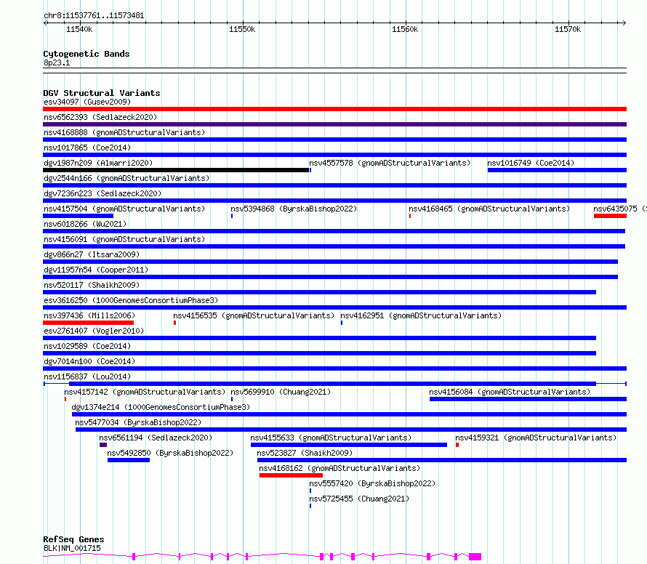Click nsv1156837 (Lou2014) label
The height and width of the screenshot is (564, 647).
click(87, 376)
